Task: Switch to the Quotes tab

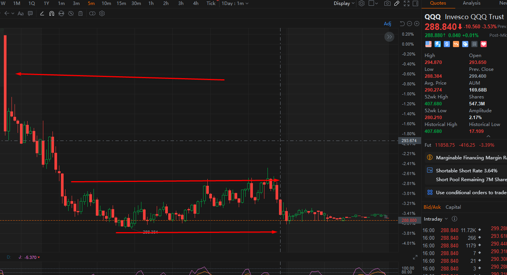Action: click(x=438, y=3)
